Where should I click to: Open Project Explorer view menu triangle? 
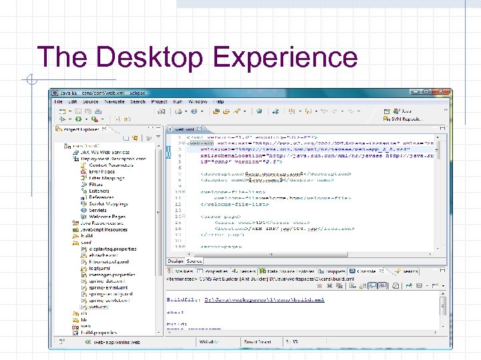[x=158, y=137]
